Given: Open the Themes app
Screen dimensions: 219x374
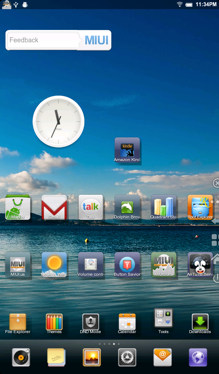Looking at the screenshot, I should (x=54, y=324).
